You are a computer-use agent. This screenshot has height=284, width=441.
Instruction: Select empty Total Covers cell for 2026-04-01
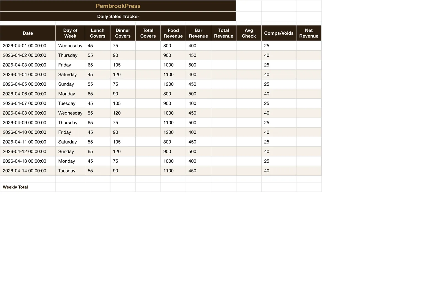point(148,46)
